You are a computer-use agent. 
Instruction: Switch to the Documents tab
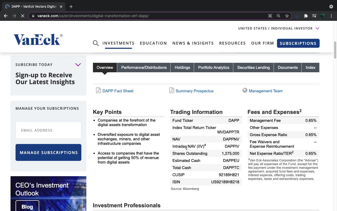pyautogui.click(x=288, y=68)
